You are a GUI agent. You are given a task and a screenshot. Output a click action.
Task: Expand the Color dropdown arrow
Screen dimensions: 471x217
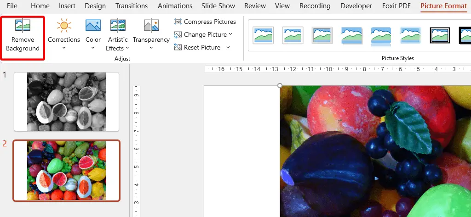point(93,48)
